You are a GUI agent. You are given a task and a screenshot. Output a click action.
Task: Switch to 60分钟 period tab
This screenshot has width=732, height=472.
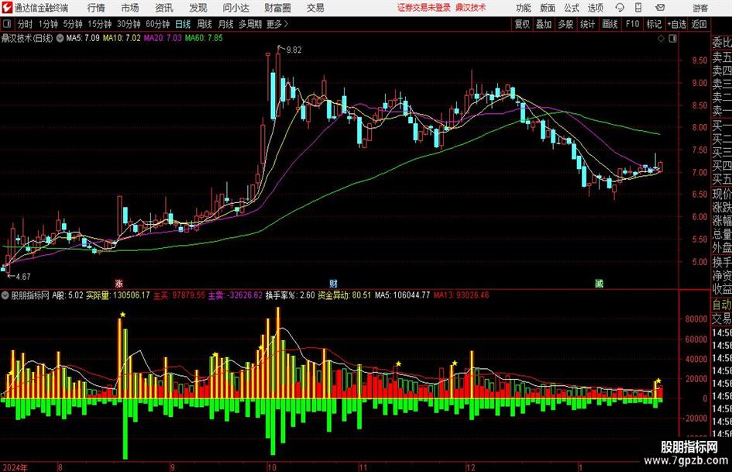point(157,24)
